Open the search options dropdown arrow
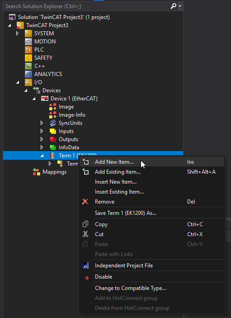 180,6
